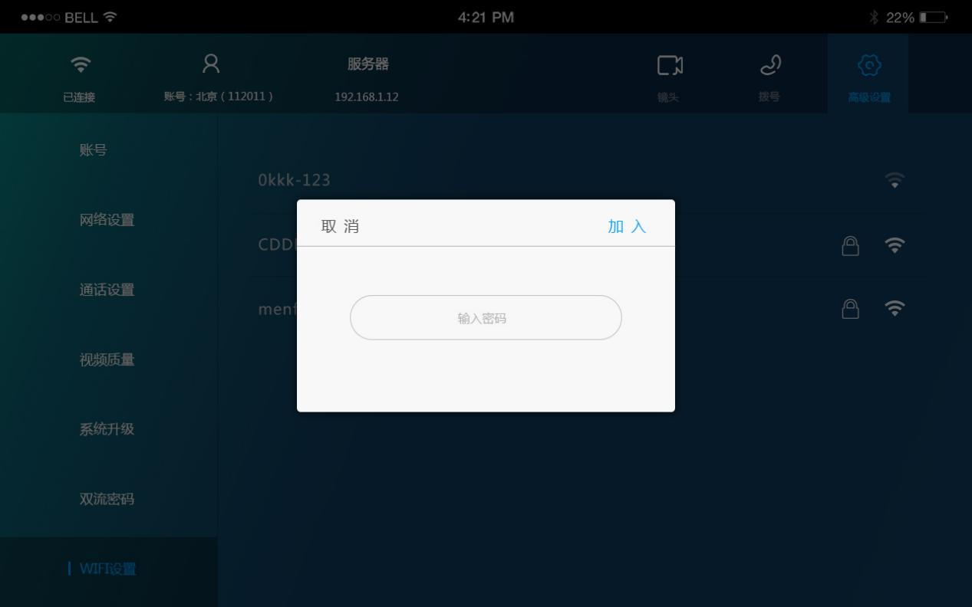Click the lock icon next to CDD network
Image resolution: width=972 pixels, height=607 pixels.
pyautogui.click(x=850, y=245)
